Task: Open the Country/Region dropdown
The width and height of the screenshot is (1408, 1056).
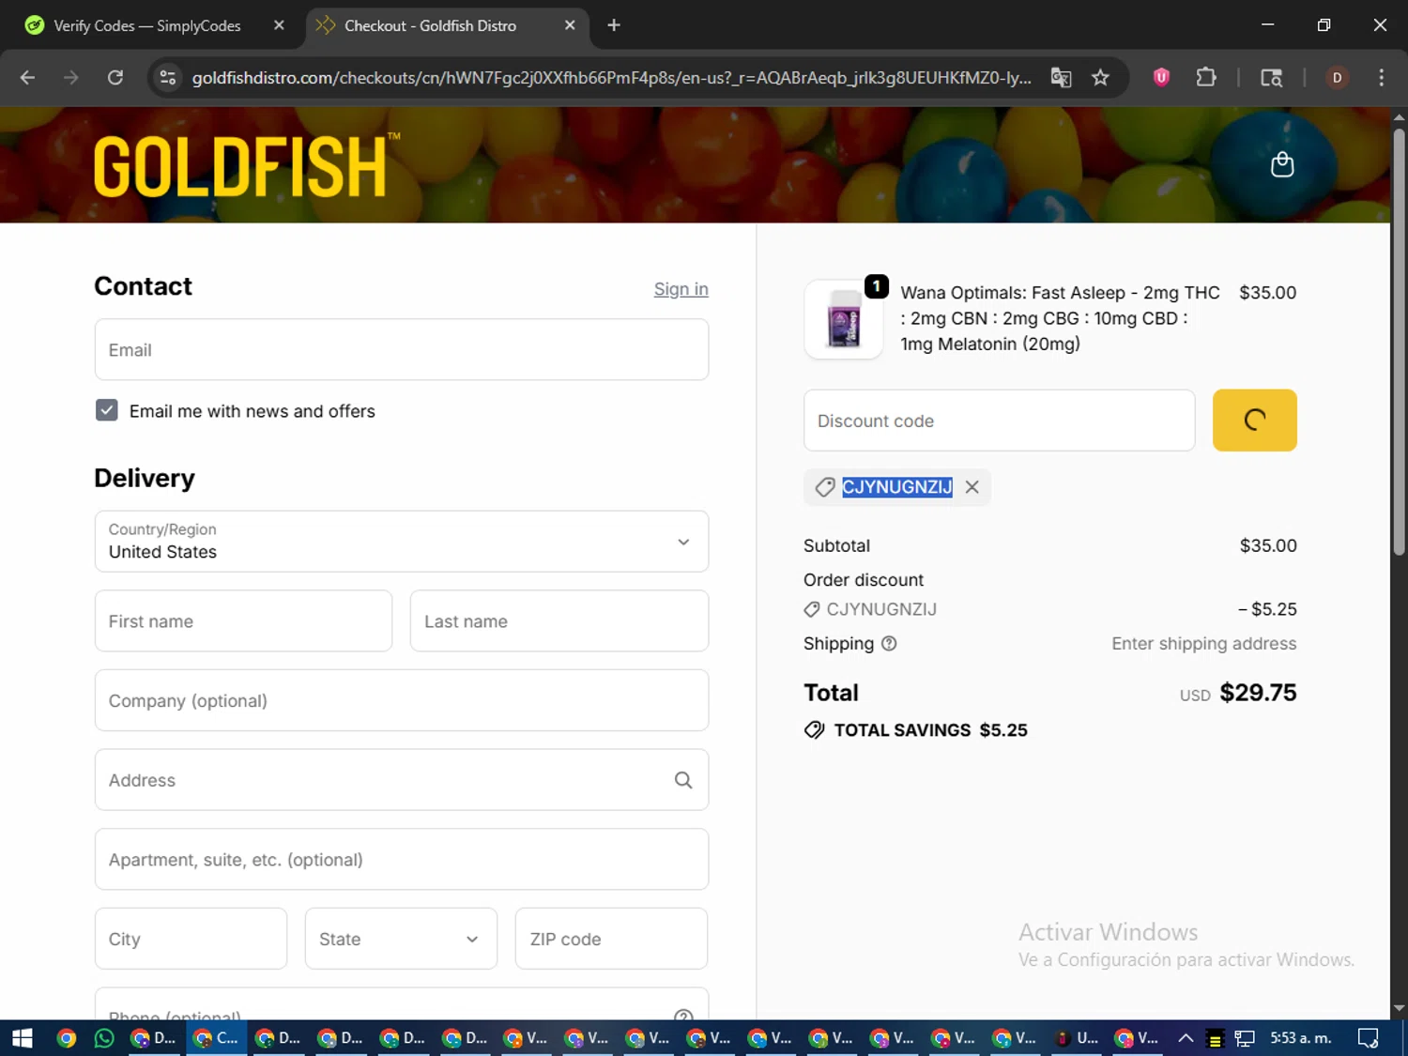Action: click(x=402, y=542)
